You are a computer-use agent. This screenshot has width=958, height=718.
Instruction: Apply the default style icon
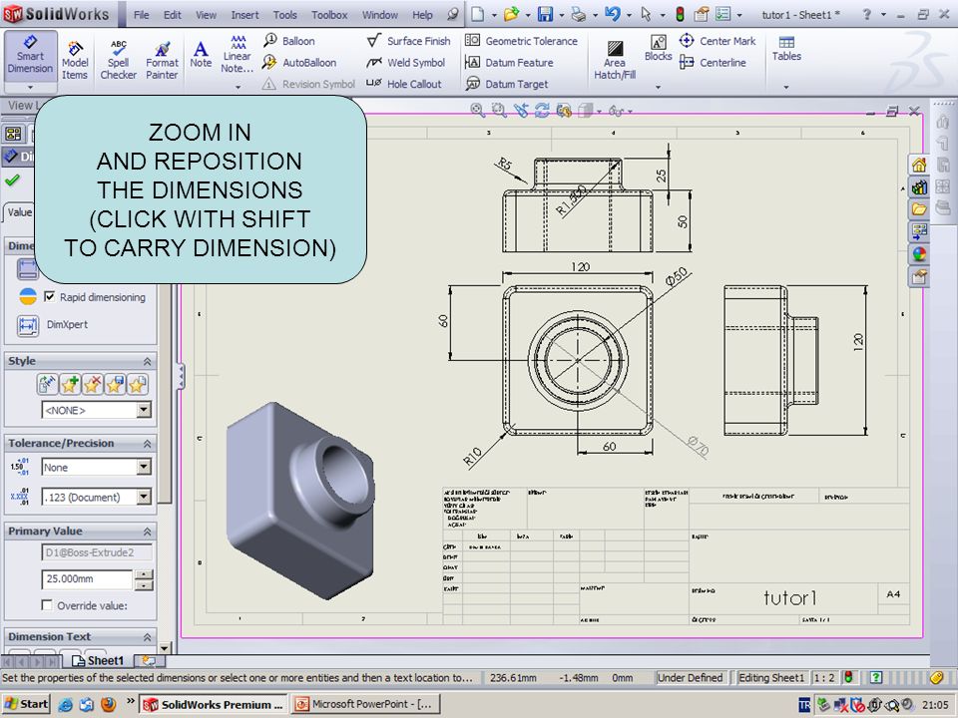coord(47,384)
